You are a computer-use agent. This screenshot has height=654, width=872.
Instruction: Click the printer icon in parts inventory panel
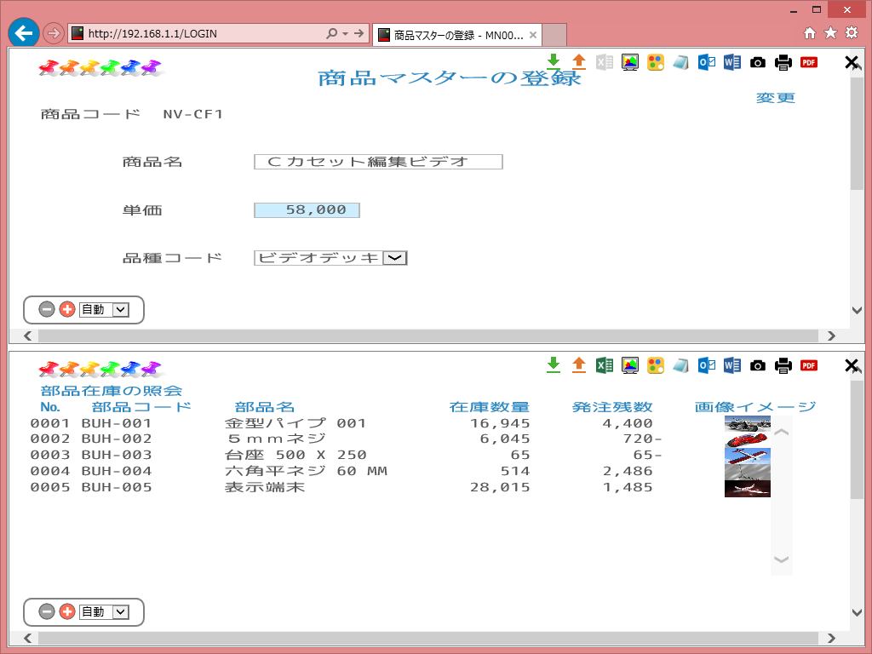tap(783, 365)
